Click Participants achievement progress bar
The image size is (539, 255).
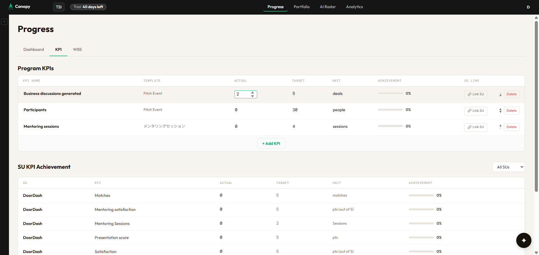pyautogui.click(x=390, y=110)
